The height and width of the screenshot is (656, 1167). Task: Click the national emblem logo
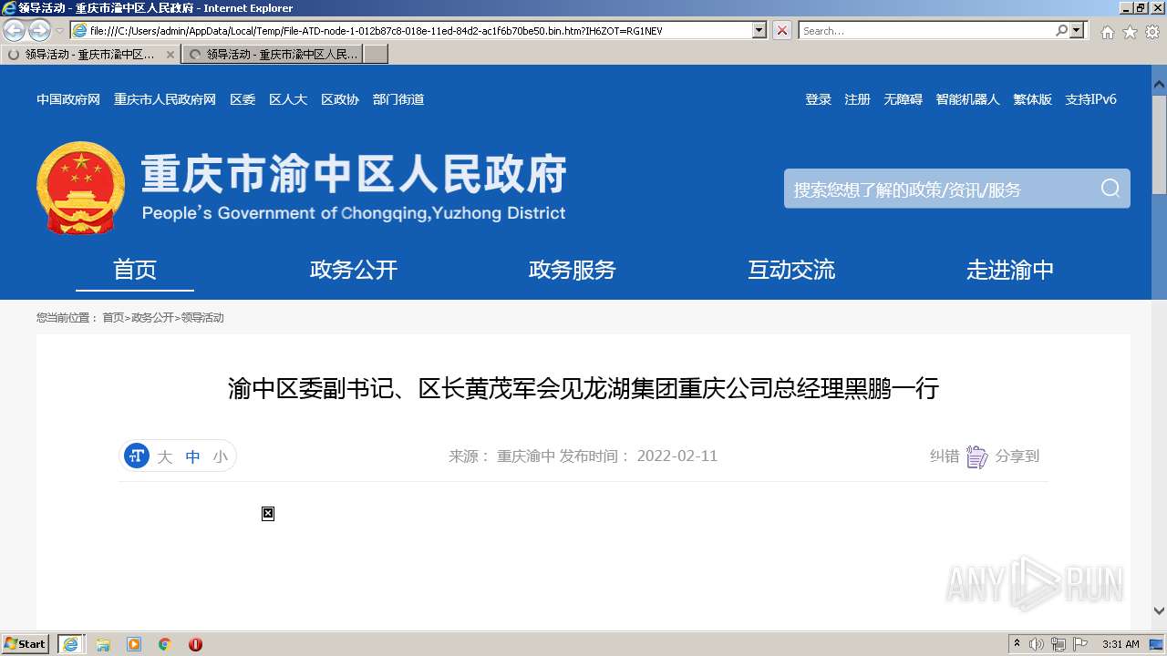tap(80, 188)
